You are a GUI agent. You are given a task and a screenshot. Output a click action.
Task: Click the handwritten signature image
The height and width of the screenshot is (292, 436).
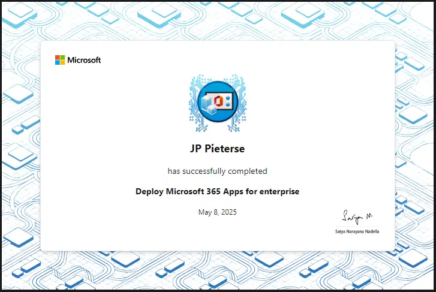(357, 217)
